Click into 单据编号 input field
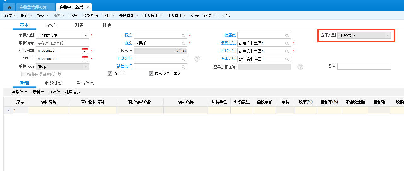This screenshot has height=171, width=404. (62, 43)
